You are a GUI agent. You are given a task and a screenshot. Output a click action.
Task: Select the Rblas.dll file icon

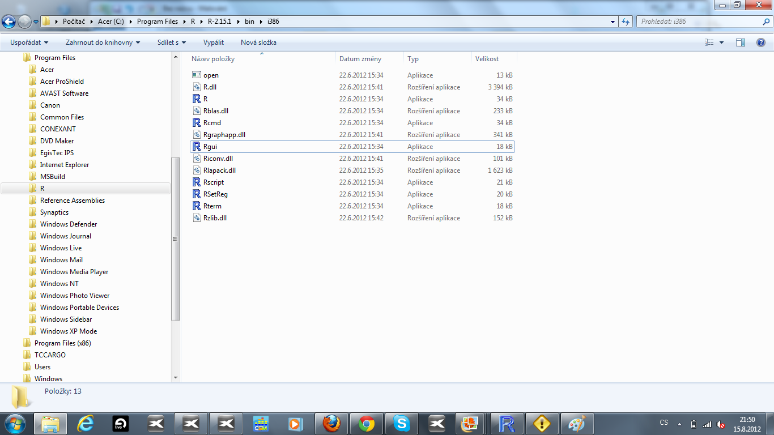[x=197, y=110]
